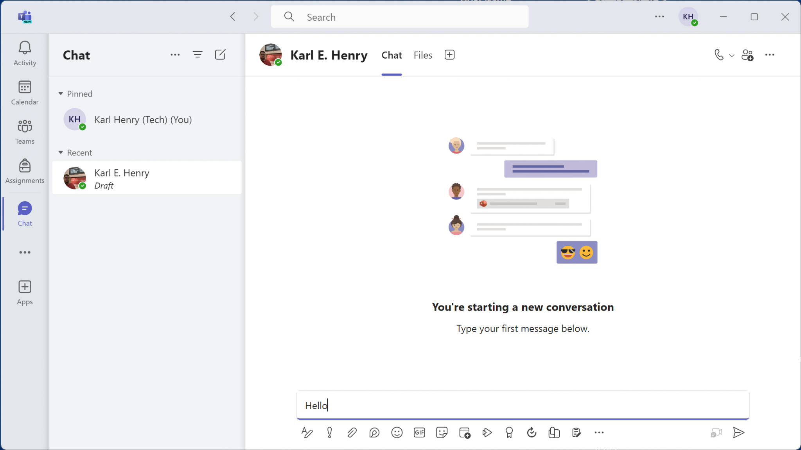Screen dimensions: 801x450
Task: Add people to the chat
Action: (x=747, y=55)
